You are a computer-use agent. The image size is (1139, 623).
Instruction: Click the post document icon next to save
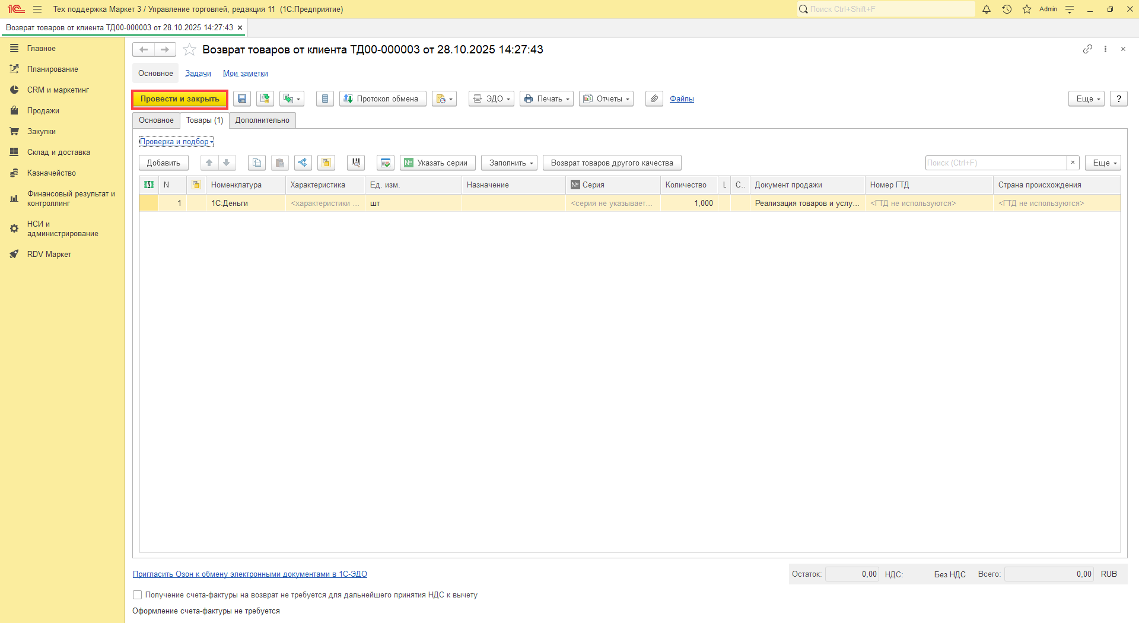pos(265,98)
